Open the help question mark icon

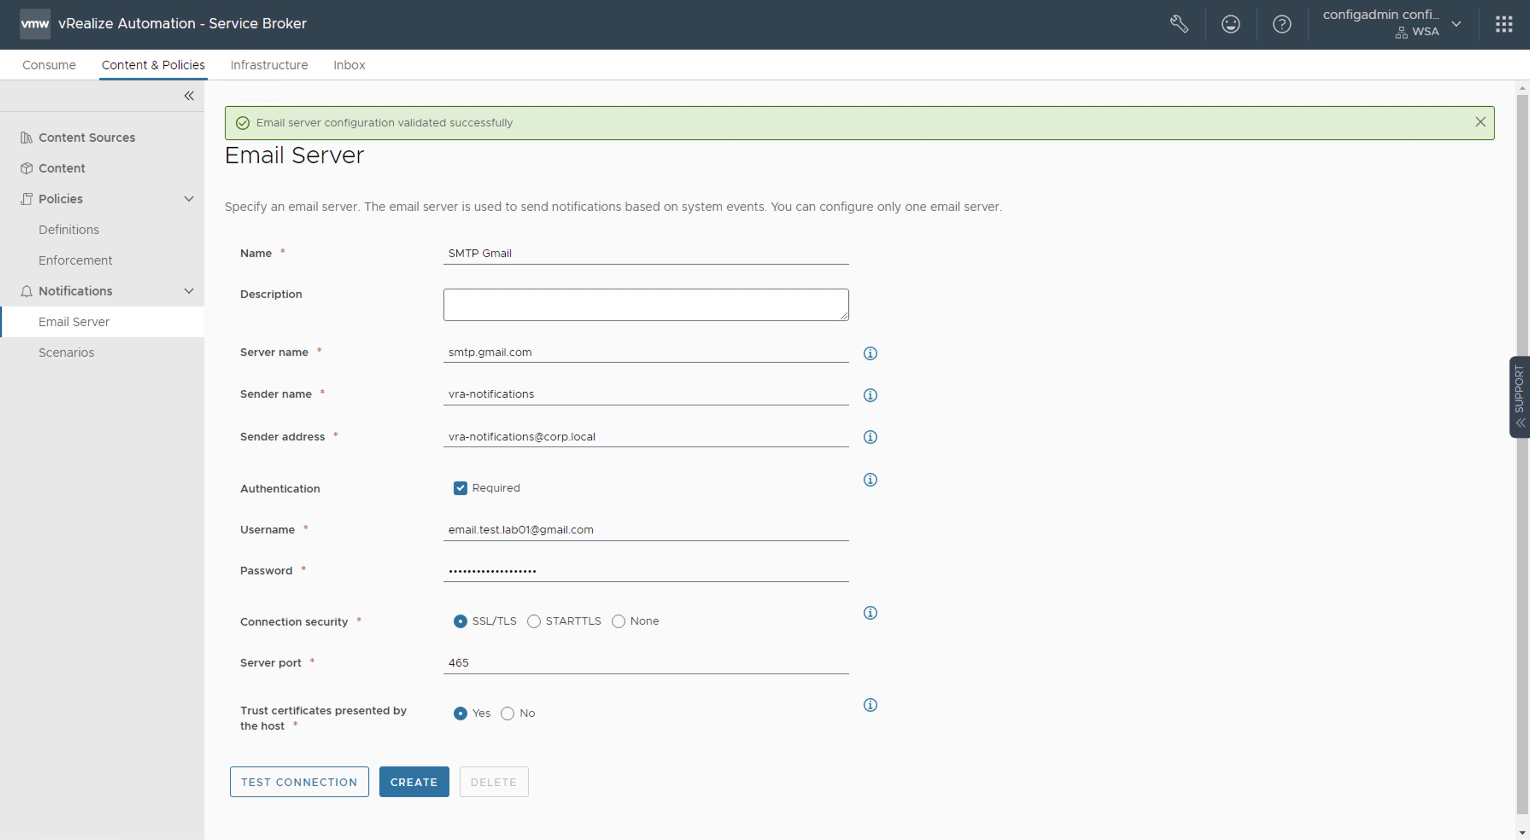point(1281,24)
